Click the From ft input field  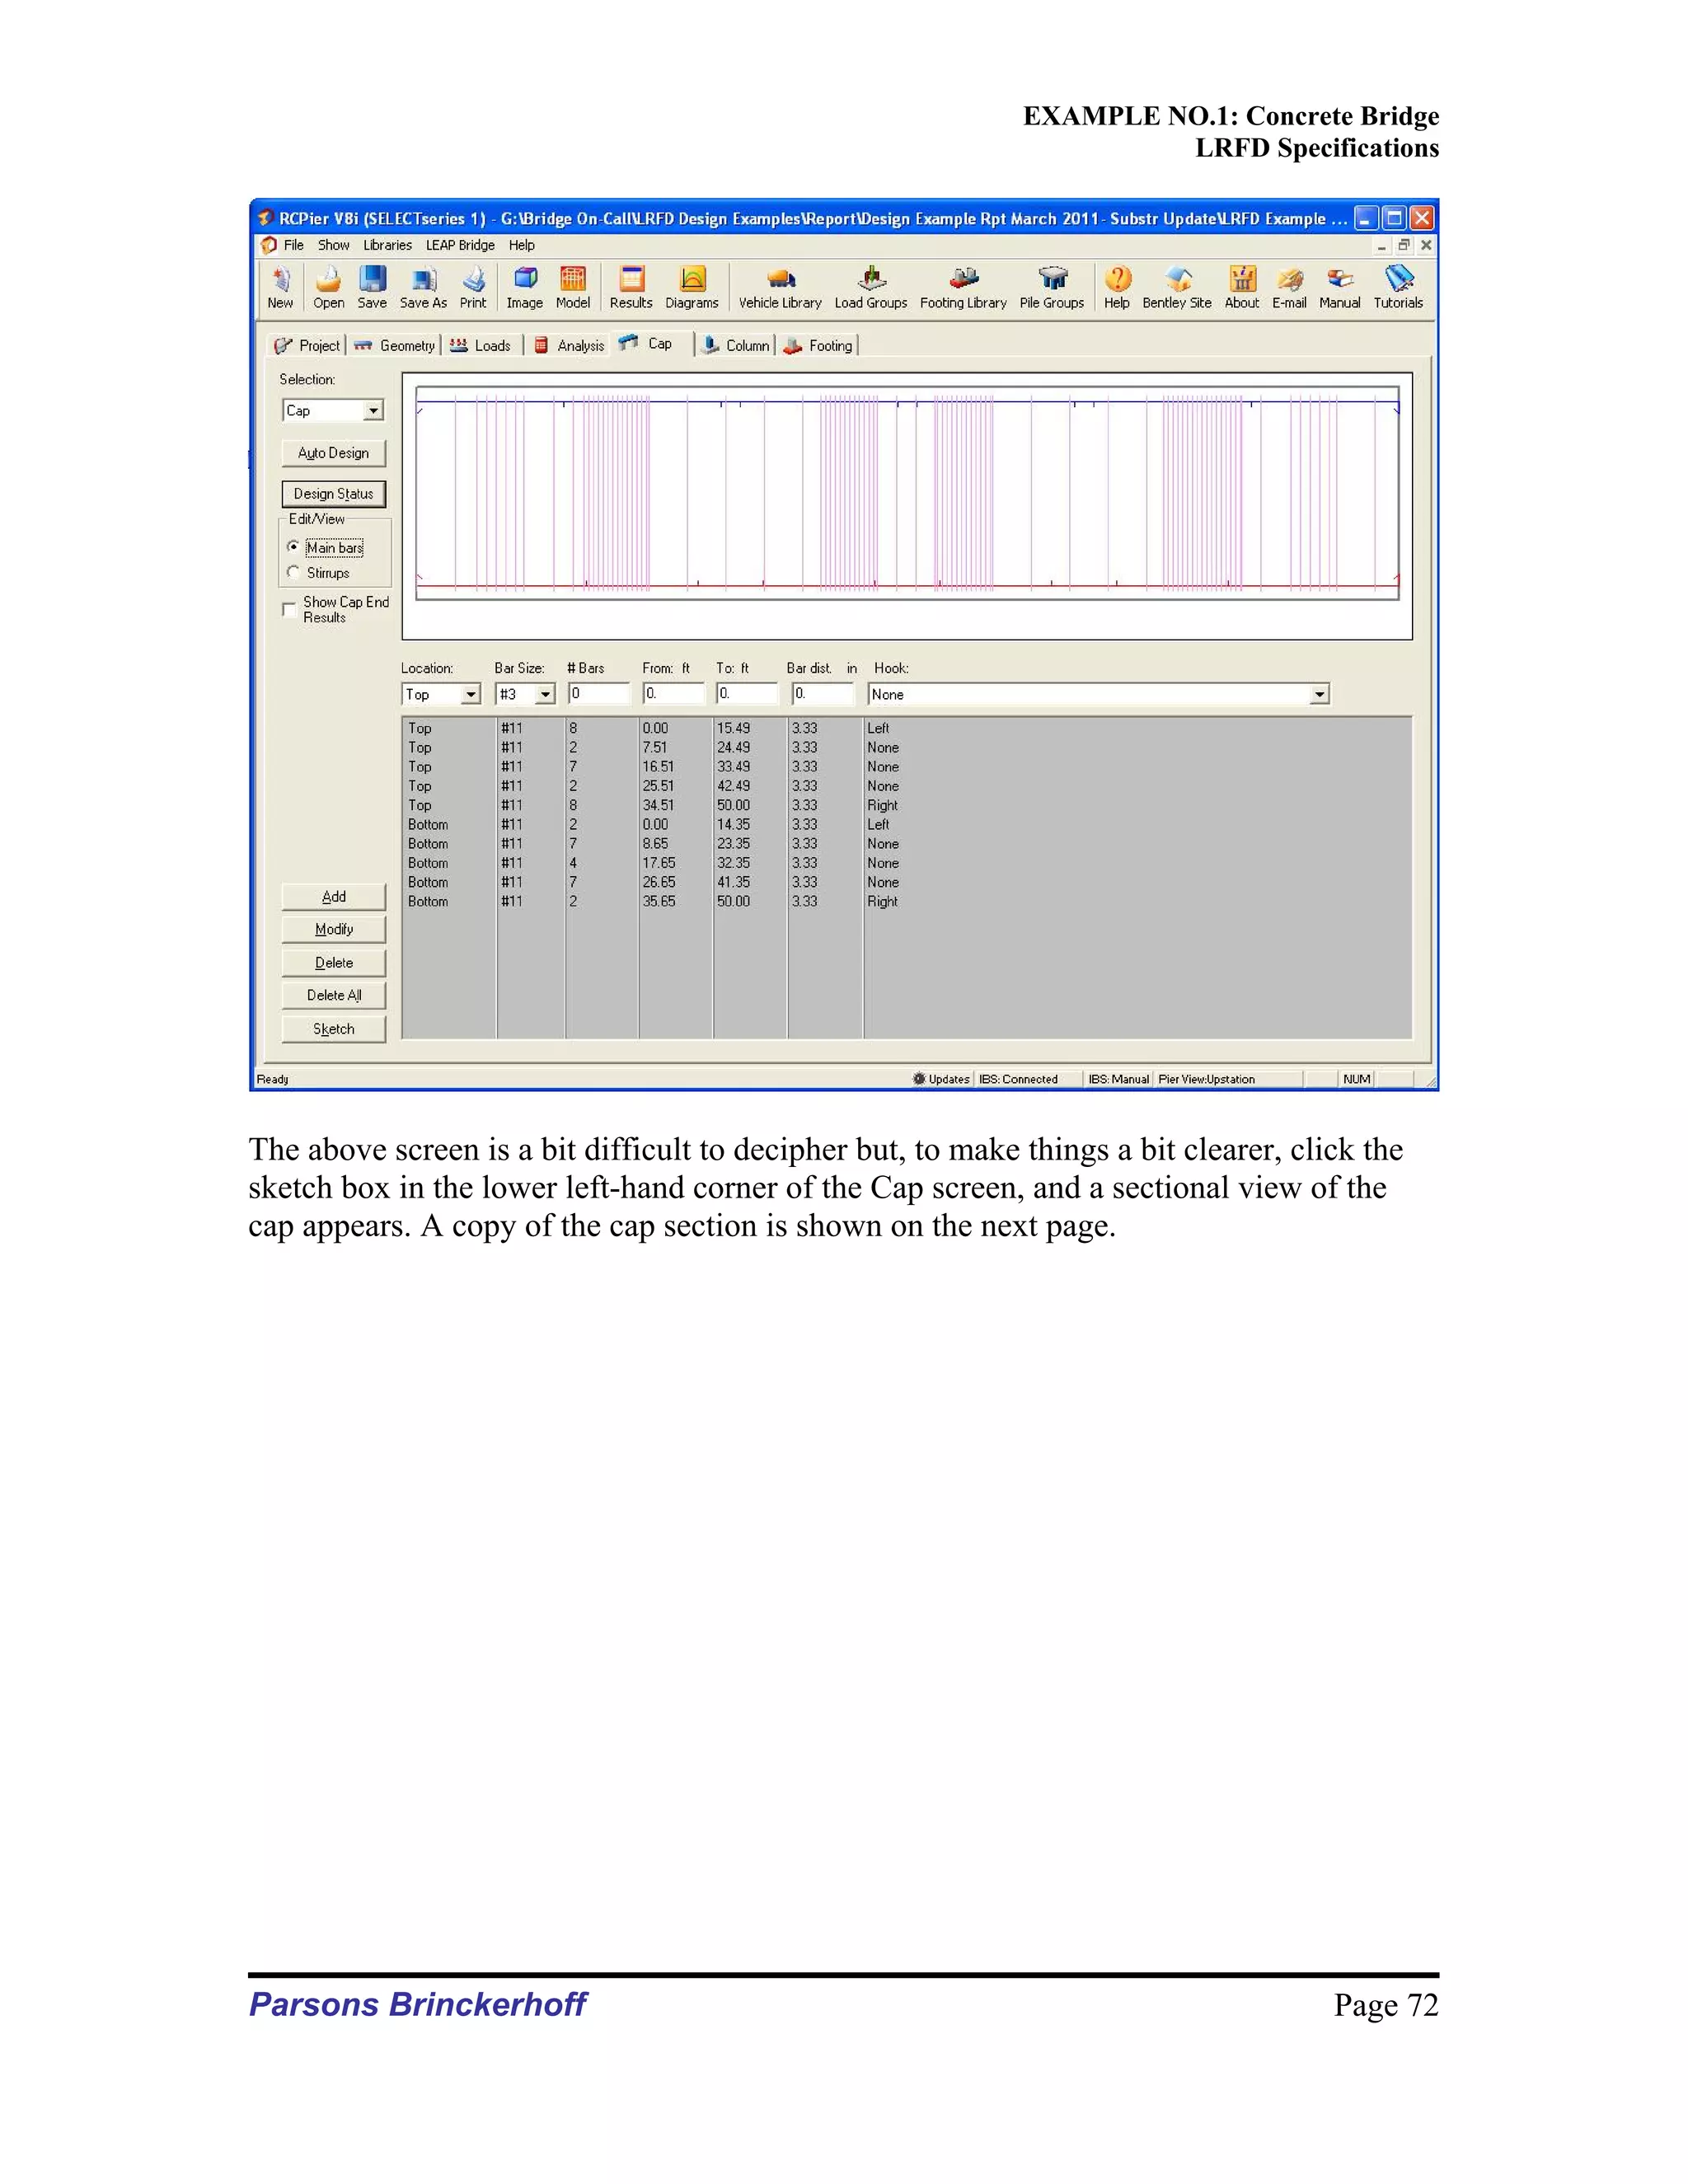pos(673,694)
